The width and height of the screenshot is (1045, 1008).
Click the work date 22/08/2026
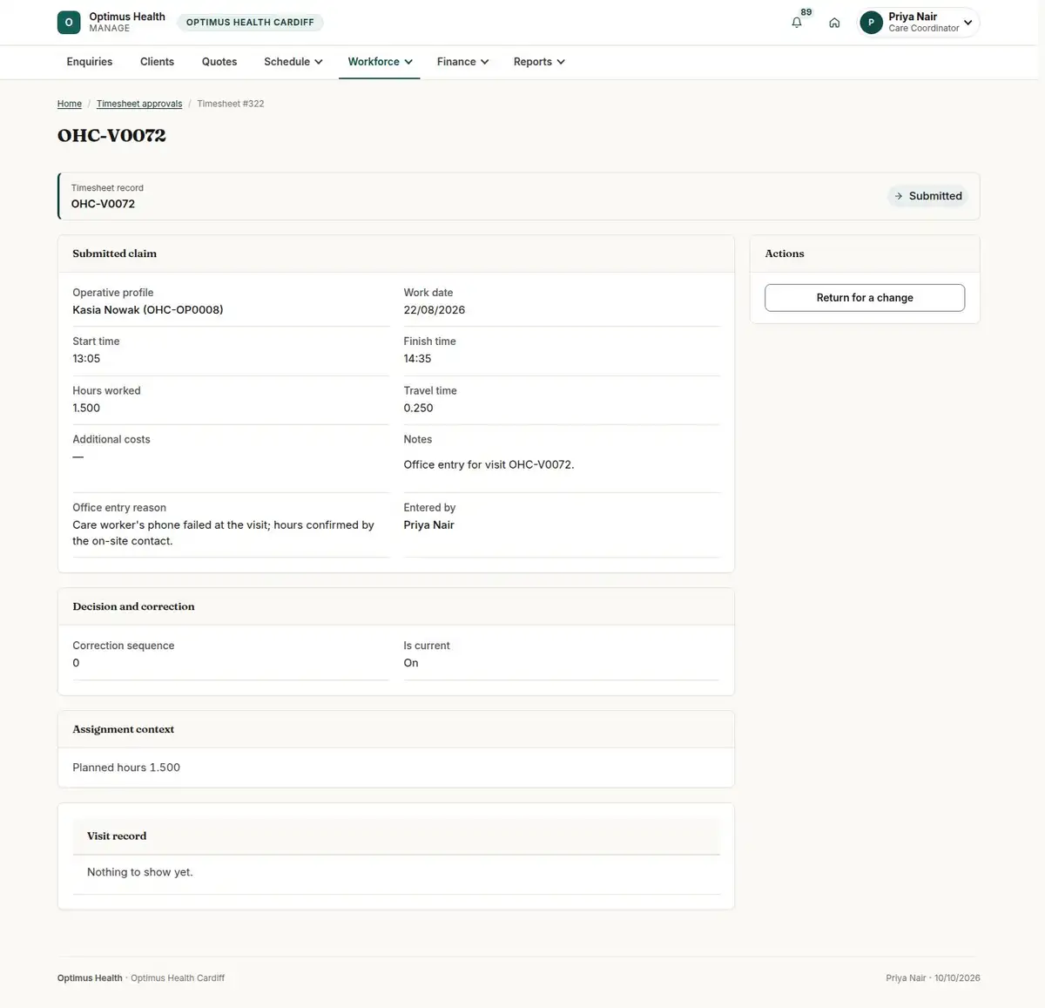(x=435, y=310)
